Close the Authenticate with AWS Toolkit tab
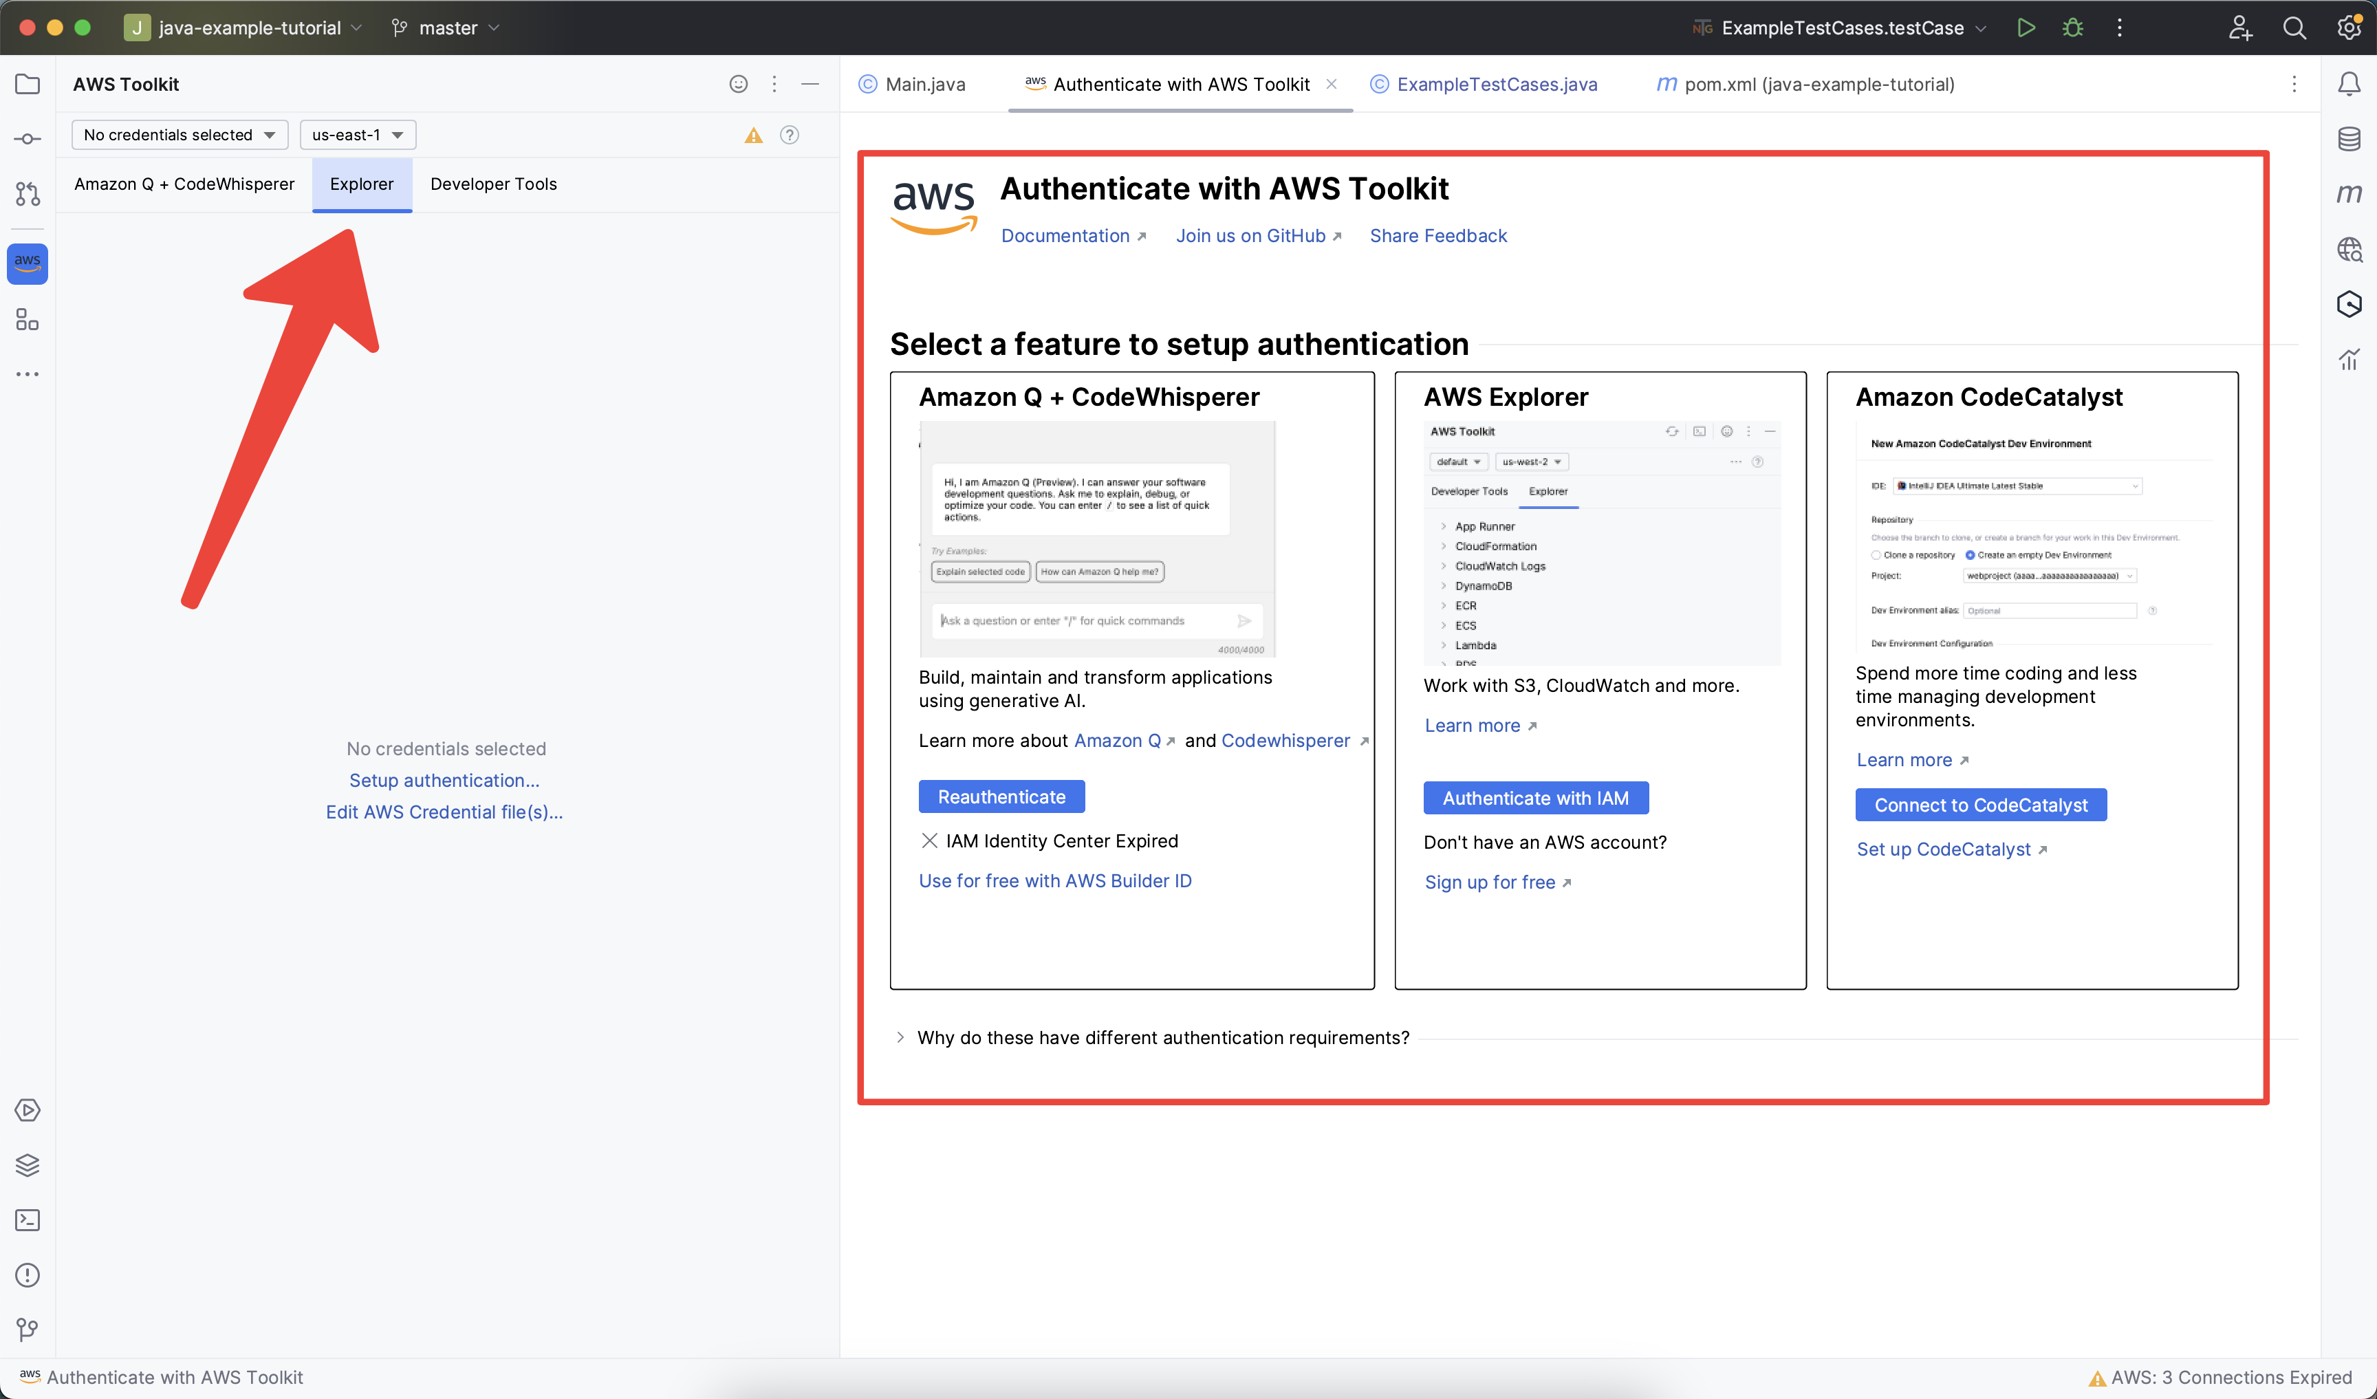The height and width of the screenshot is (1399, 2377). click(1332, 84)
